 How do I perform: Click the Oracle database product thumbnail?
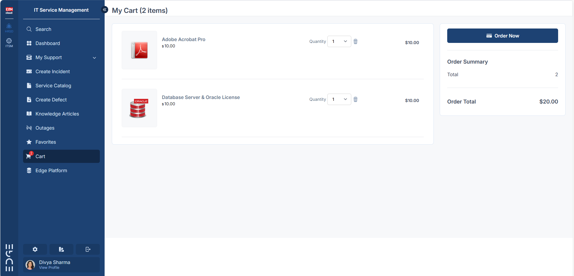pos(139,108)
